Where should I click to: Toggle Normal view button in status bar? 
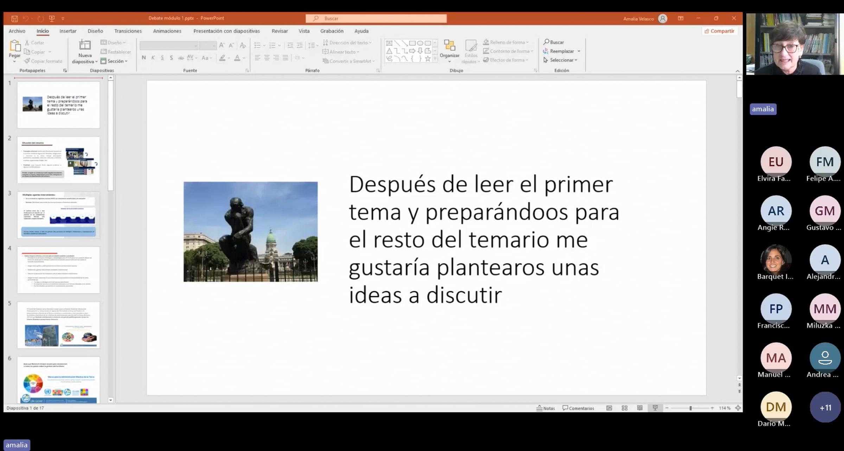[x=609, y=408]
